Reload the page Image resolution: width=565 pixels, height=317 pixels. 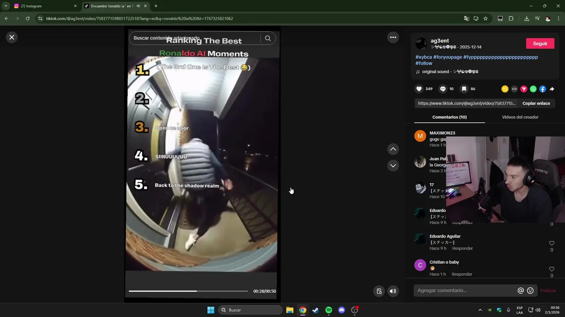(27, 18)
